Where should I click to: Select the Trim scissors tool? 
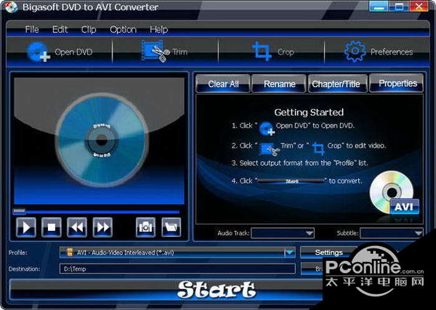point(155,51)
